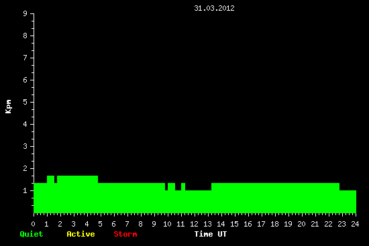Select the yellow Active legend label
Viewport: 369px width, 246px height.
(81, 234)
